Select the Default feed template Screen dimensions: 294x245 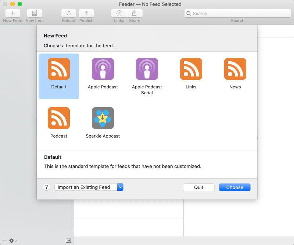point(59,76)
